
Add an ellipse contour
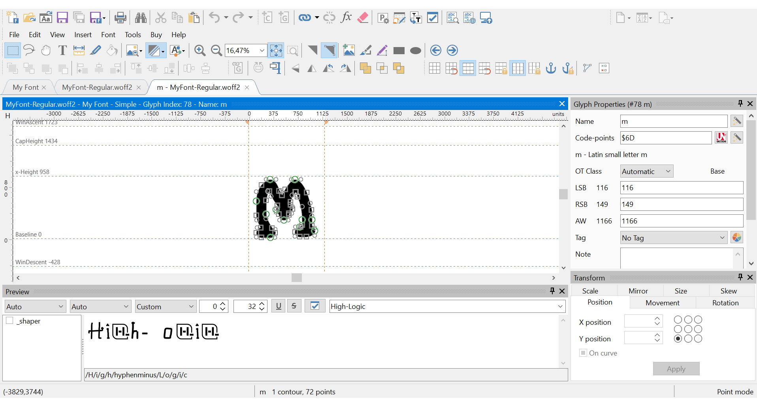point(416,51)
